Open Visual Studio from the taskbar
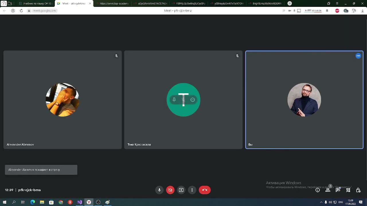This screenshot has width=367, height=206. click(79, 202)
